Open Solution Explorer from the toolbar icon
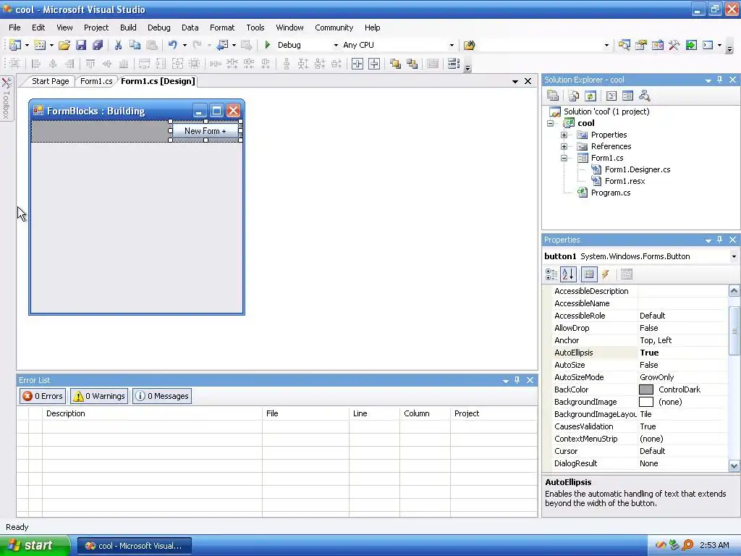741x556 pixels. click(624, 45)
